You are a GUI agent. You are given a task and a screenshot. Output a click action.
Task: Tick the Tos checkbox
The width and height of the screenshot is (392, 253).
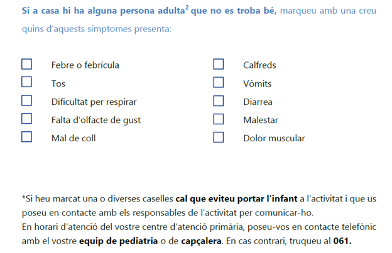click(x=26, y=82)
